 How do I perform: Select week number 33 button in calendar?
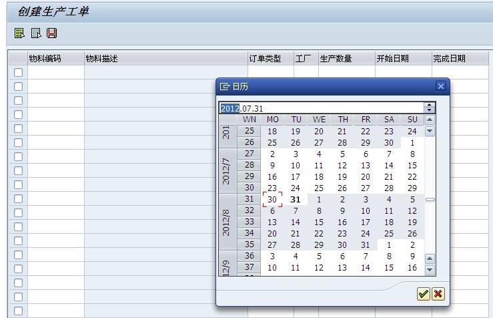249,221
